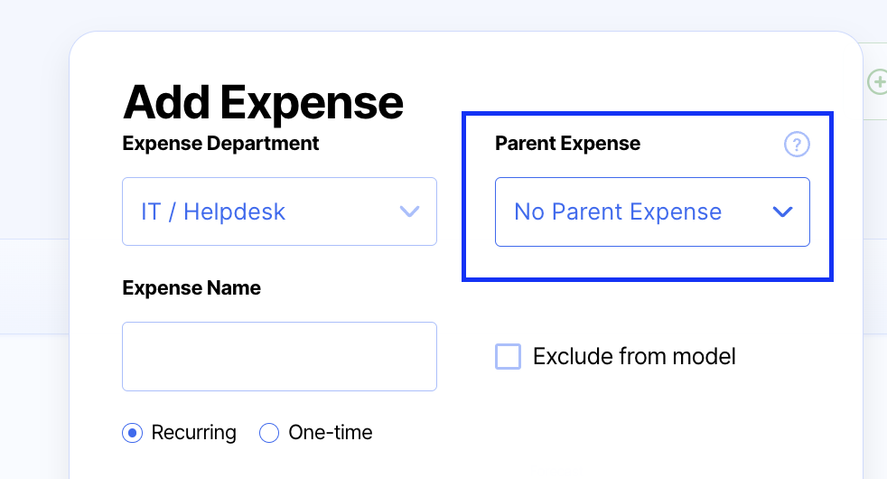The height and width of the screenshot is (479, 887).
Task: Select the Recurring radio button
Action: point(133,433)
